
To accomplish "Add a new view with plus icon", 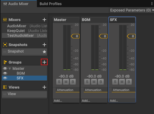I will pyautogui.click(x=44, y=87).
